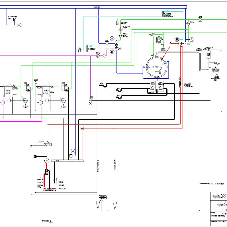Select the MP2 metering pump symbol
The width and height of the screenshot is (227, 227).
coord(25,101)
